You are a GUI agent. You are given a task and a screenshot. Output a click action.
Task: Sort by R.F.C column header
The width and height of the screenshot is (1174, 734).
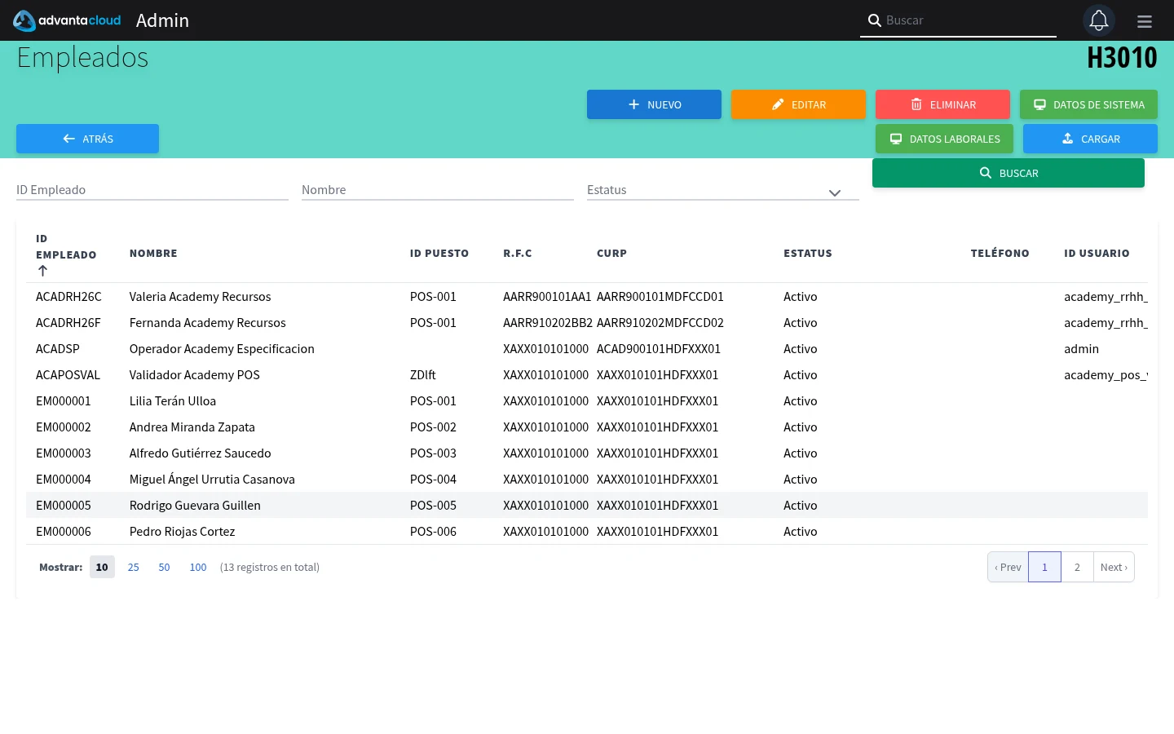518,254
